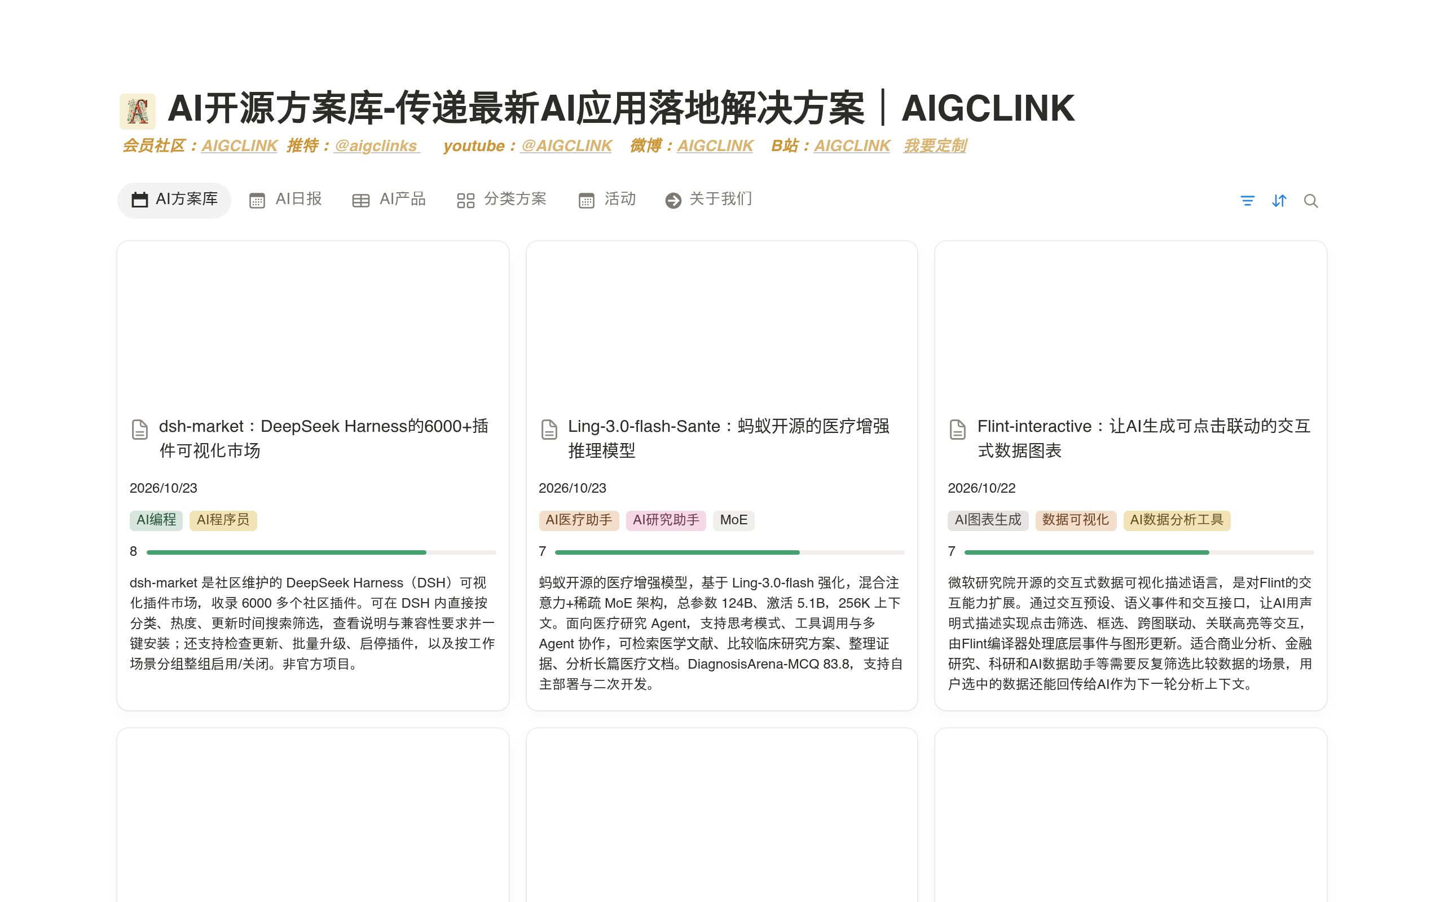This screenshot has height=902, width=1444.
Task: Click the AI医疗助手 tag
Action: pos(579,520)
